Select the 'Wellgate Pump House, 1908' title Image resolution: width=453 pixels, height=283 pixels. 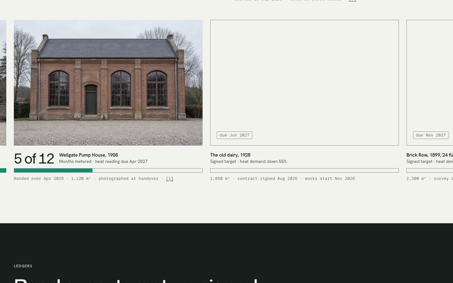coord(88,155)
